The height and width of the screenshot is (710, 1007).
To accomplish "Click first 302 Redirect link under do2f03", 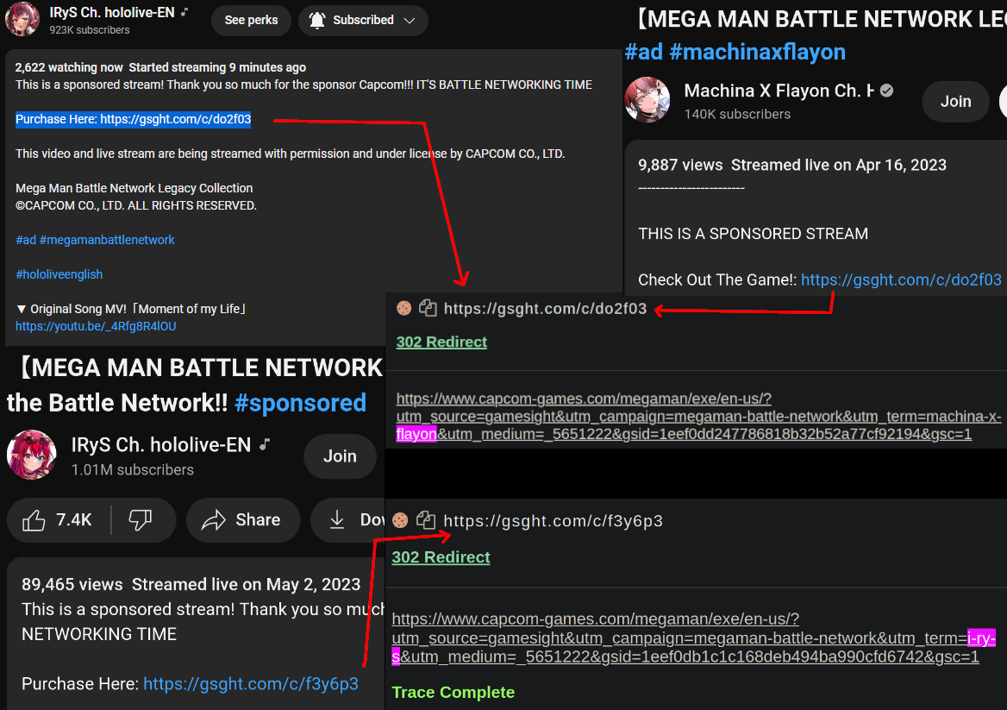I will (x=441, y=342).
